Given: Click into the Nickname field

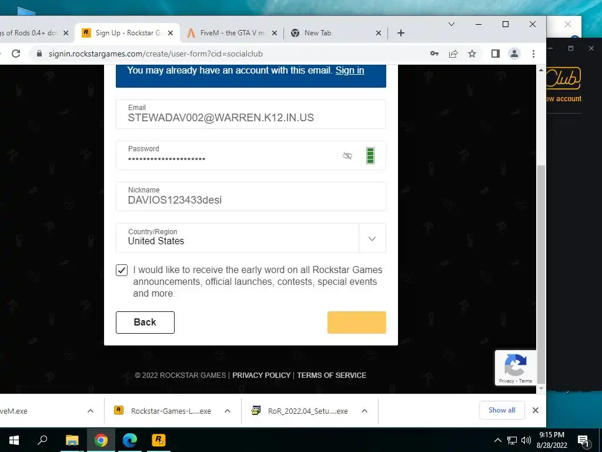Looking at the screenshot, I should [x=250, y=197].
